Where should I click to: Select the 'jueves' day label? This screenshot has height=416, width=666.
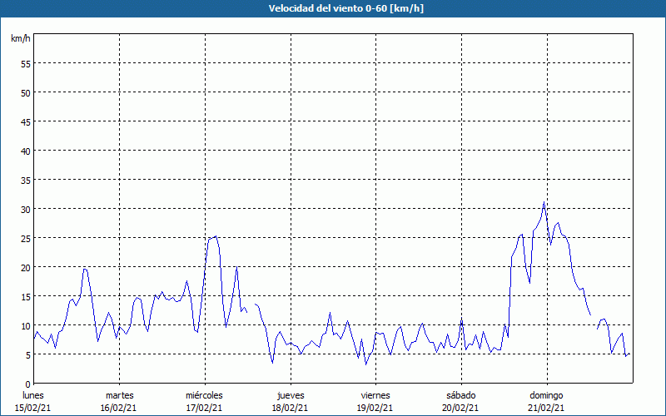291,395
